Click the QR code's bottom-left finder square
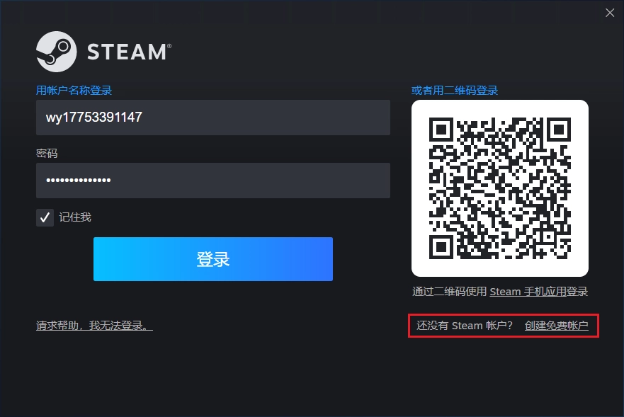The width and height of the screenshot is (624, 417). click(441, 247)
